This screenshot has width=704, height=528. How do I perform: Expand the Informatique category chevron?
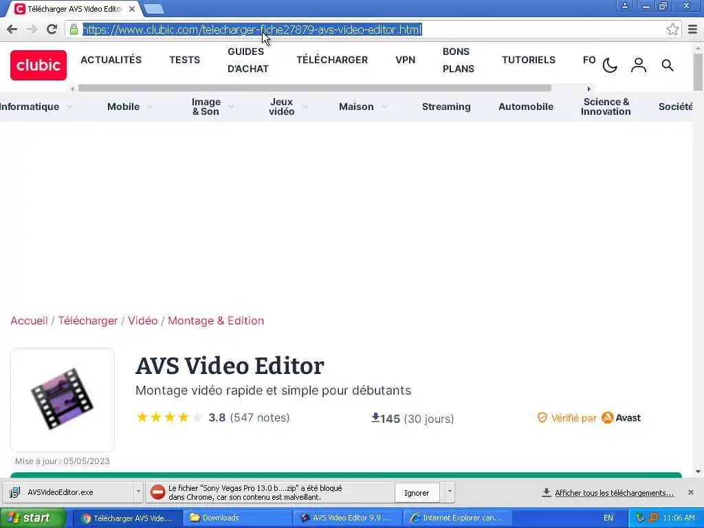pos(69,107)
